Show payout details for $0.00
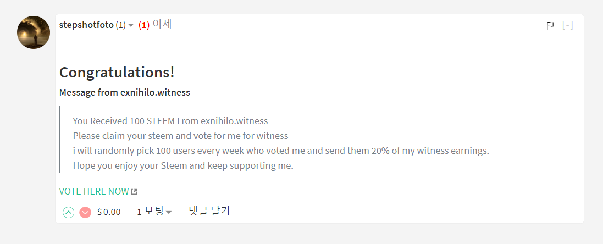603x244 pixels. pyautogui.click(x=109, y=212)
